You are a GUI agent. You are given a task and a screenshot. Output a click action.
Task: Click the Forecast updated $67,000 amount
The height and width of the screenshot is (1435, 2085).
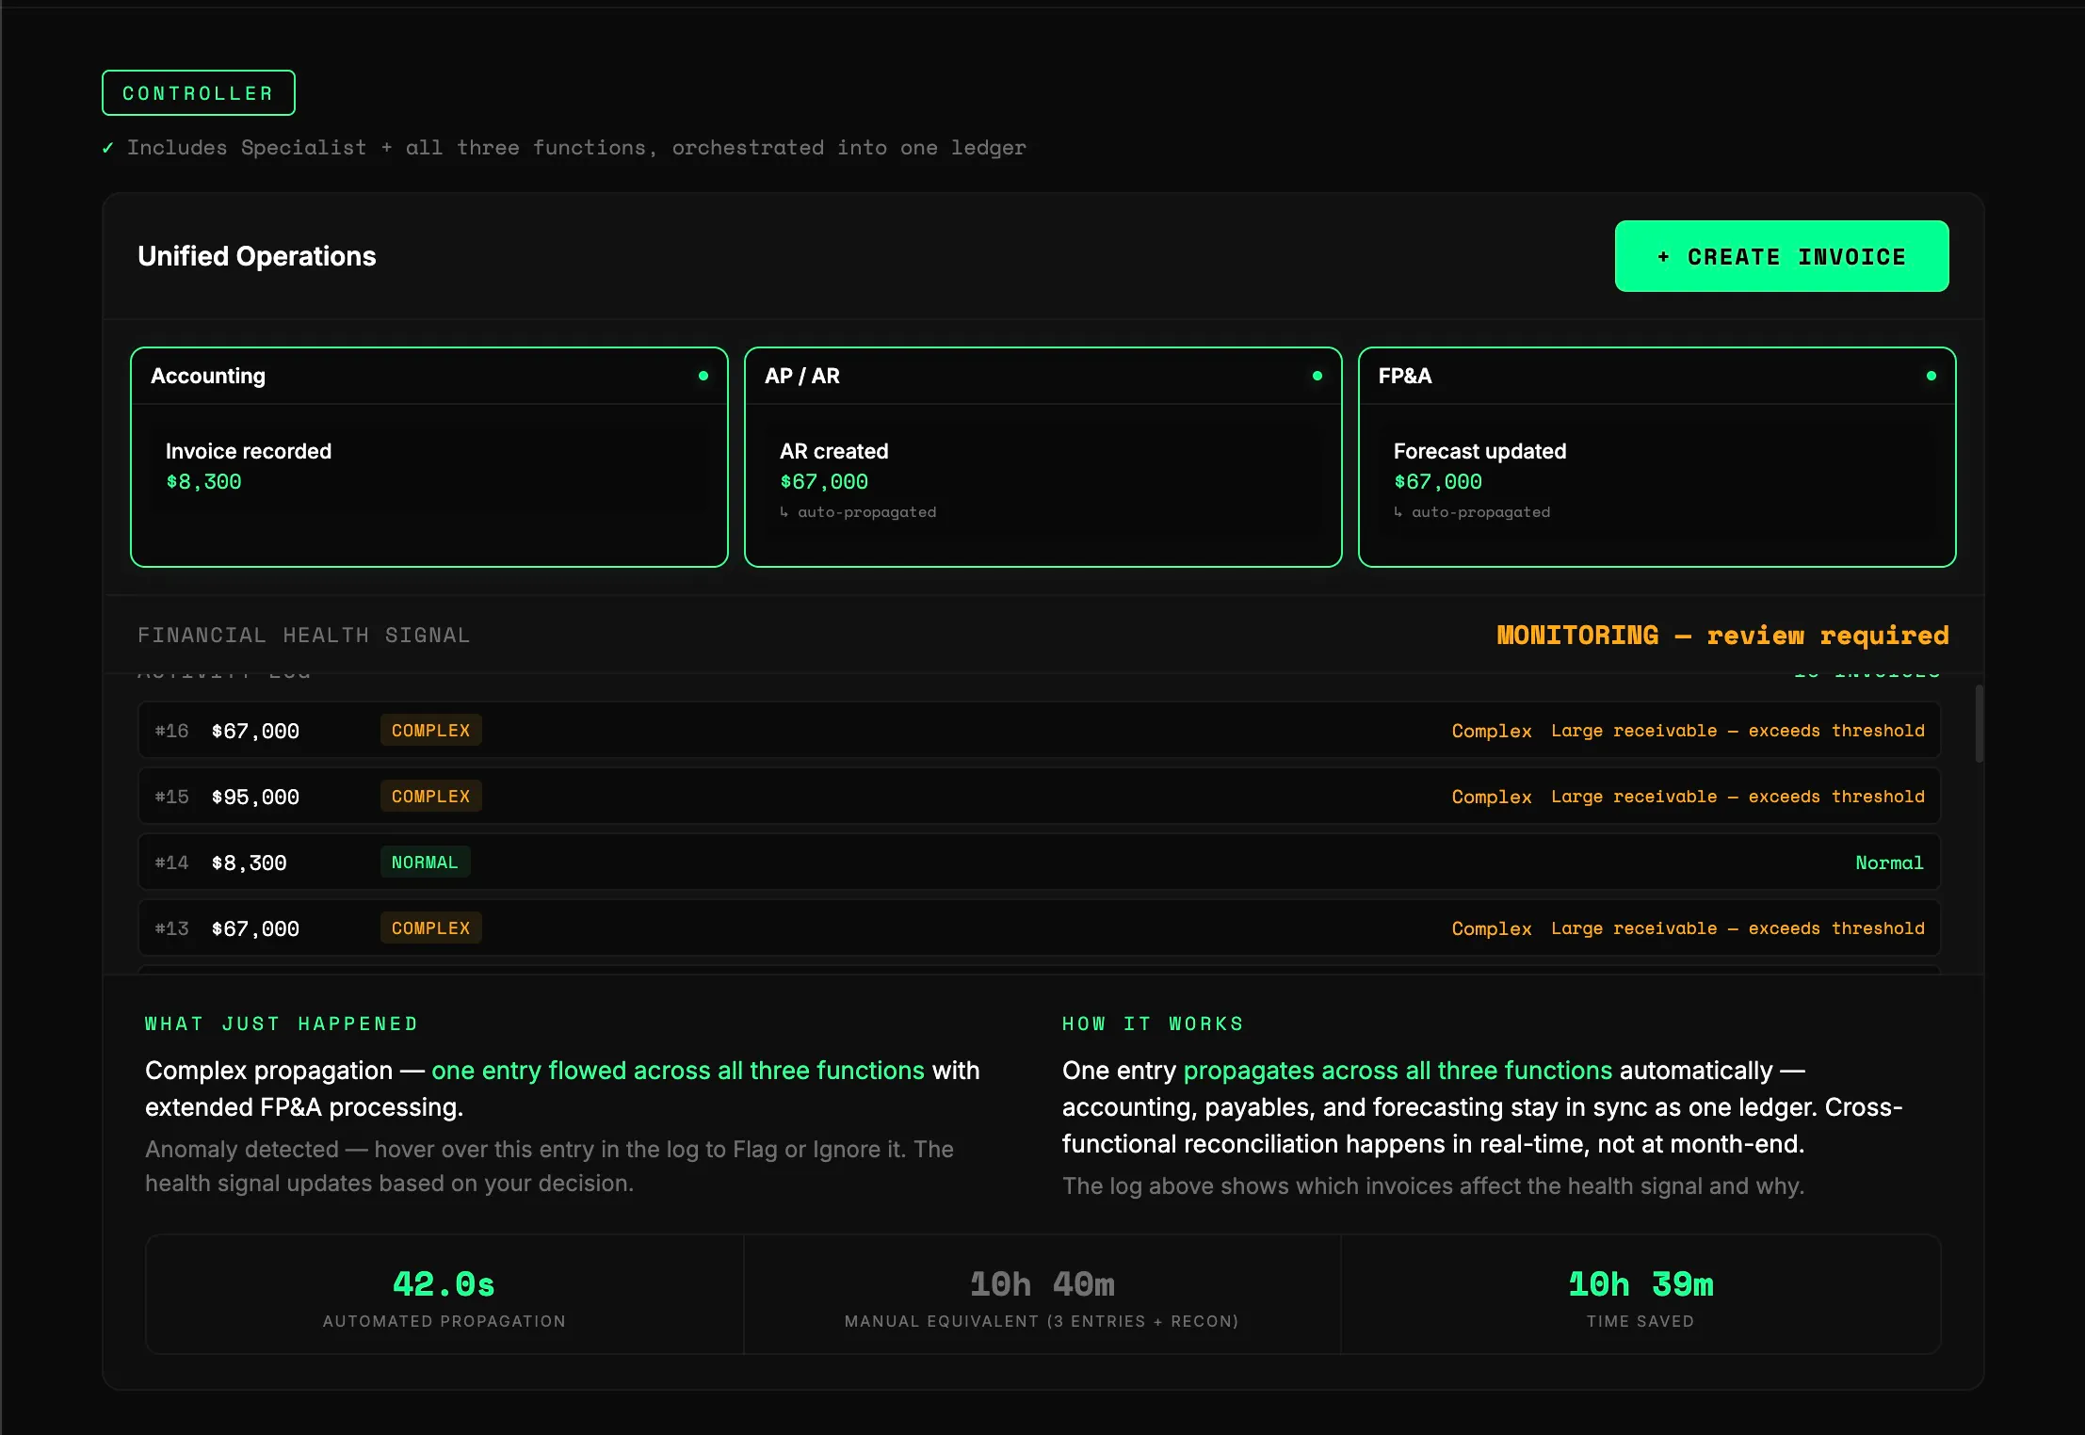click(x=1438, y=482)
